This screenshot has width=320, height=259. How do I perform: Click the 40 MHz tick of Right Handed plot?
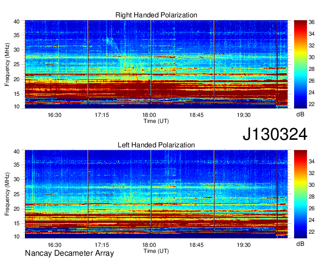pos(16,22)
